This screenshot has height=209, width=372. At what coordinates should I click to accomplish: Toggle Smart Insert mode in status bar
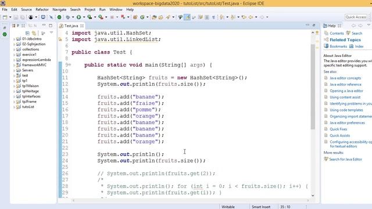(261, 207)
